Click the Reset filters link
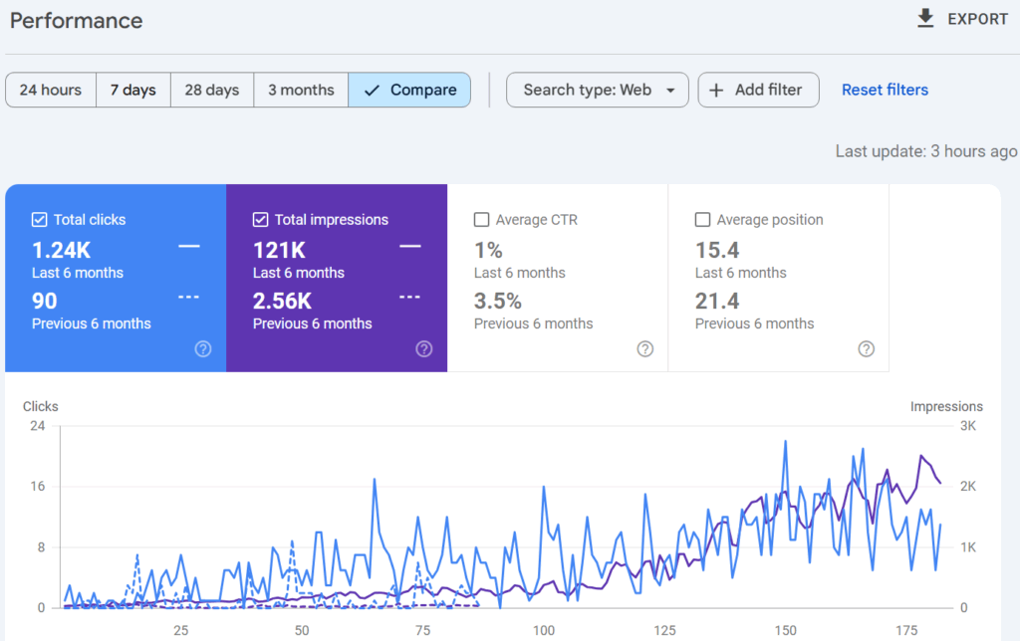Image resolution: width=1020 pixels, height=641 pixels. pos(885,90)
